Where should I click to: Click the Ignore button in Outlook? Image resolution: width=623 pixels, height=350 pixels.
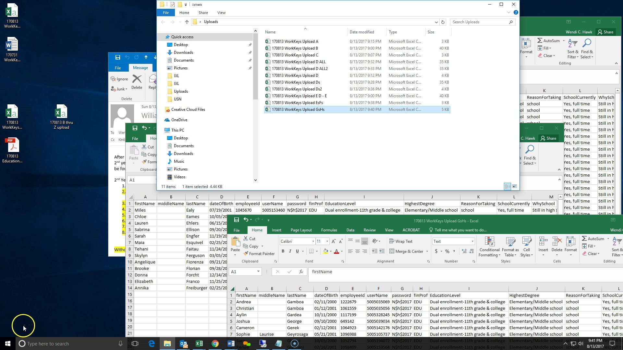pyautogui.click(x=119, y=78)
